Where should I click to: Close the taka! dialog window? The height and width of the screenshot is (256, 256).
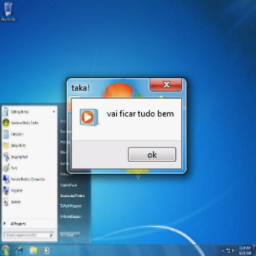[x=166, y=84]
